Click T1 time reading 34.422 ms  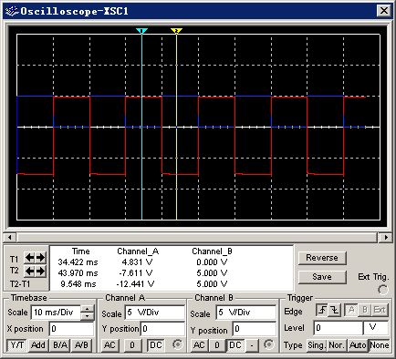click(x=78, y=262)
